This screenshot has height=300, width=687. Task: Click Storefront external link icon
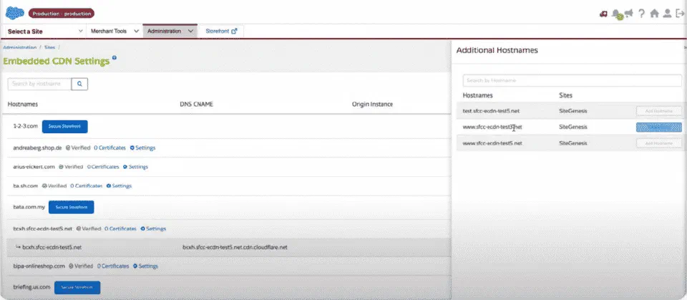click(x=235, y=31)
